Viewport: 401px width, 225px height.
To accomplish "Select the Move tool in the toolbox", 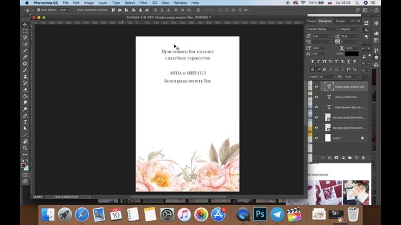I will (25, 24).
